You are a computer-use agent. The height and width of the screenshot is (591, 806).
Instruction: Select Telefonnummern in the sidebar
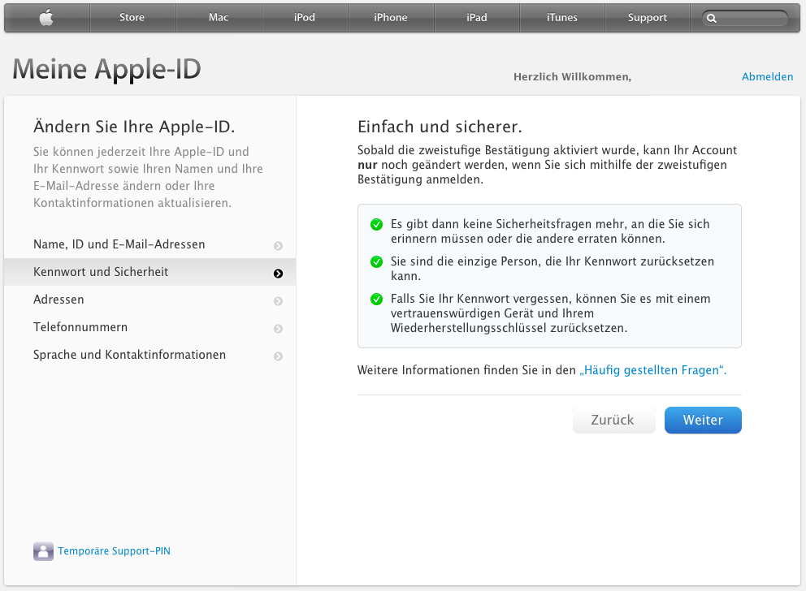click(150, 327)
